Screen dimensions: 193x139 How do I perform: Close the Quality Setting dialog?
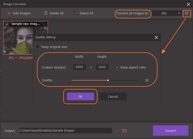click(156, 37)
